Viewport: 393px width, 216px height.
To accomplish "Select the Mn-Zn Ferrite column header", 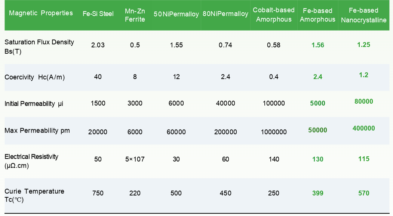I will [x=135, y=15].
